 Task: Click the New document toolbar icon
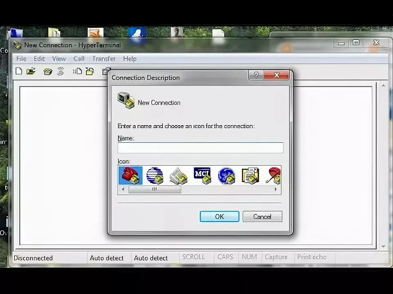click(x=19, y=71)
